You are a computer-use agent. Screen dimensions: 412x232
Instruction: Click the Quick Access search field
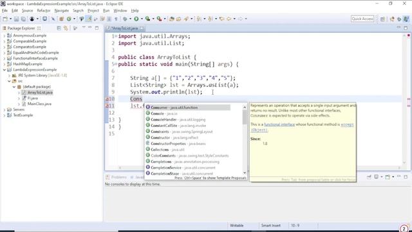(x=362, y=19)
